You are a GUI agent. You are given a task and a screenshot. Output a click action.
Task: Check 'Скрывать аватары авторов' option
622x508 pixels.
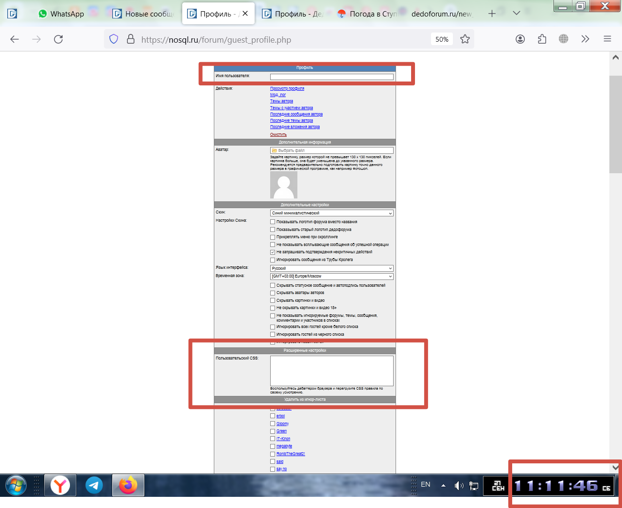pyautogui.click(x=273, y=293)
